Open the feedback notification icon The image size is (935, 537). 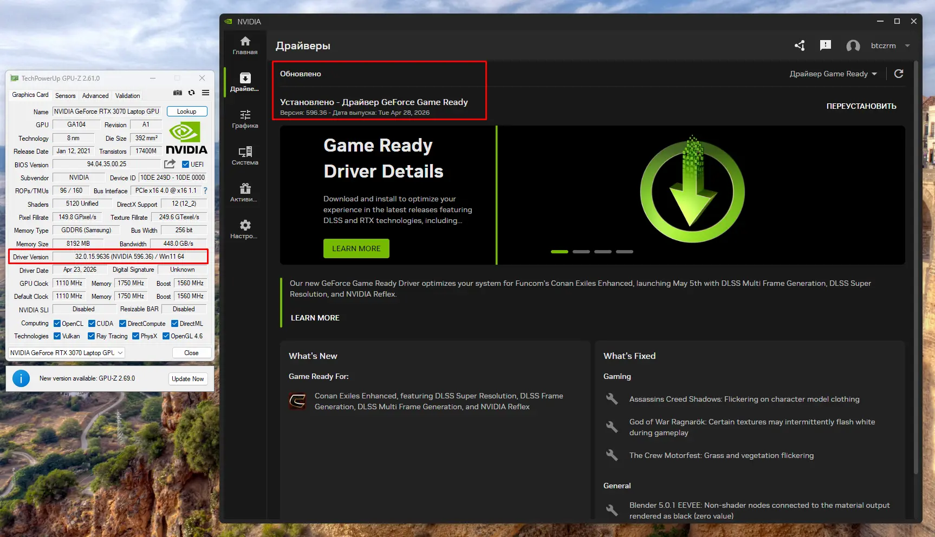[x=826, y=45]
